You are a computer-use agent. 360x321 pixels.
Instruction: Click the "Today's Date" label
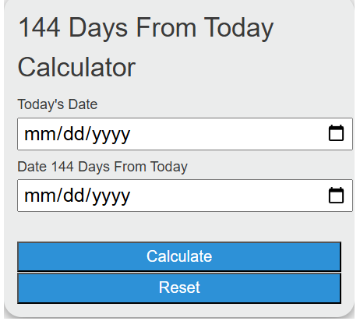(x=58, y=104)
